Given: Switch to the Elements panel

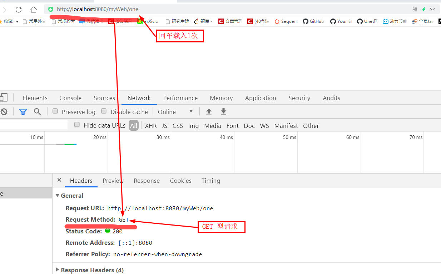Looking at the screenshot, I should click(x=35, y=98).
